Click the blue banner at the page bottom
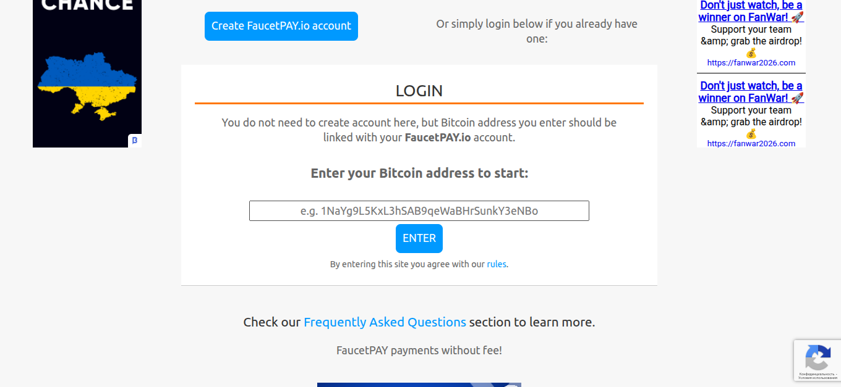This screenshot has width=841, height=387. tap(419, 385)
